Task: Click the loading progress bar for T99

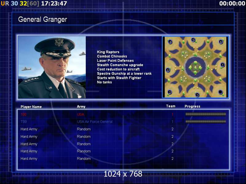Action: pyautogui.click(x=206, y=121)
